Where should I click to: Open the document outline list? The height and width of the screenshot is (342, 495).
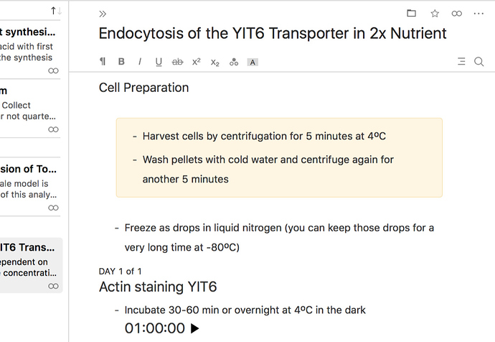coord(461,61)
